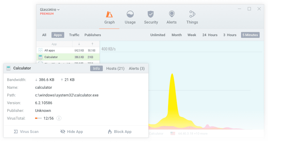Sort apps by upload arrow column
300x161 pixels.
point(92,44)
